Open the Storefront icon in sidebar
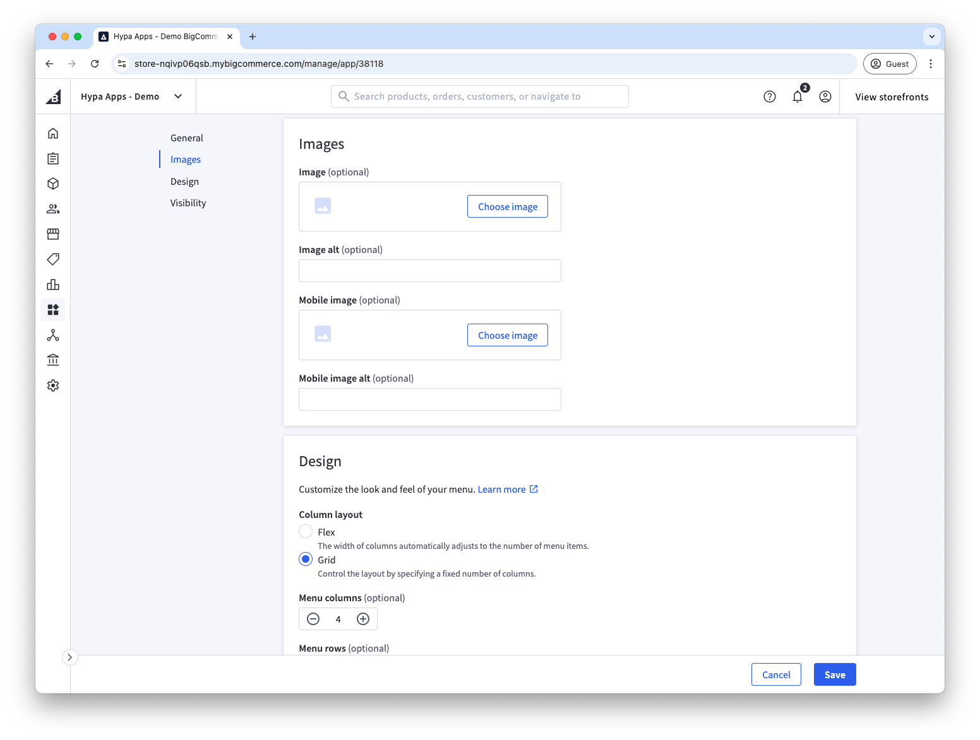Image resolution: width=980 pixels, height=740 pixels. click(x=53, y=234)
